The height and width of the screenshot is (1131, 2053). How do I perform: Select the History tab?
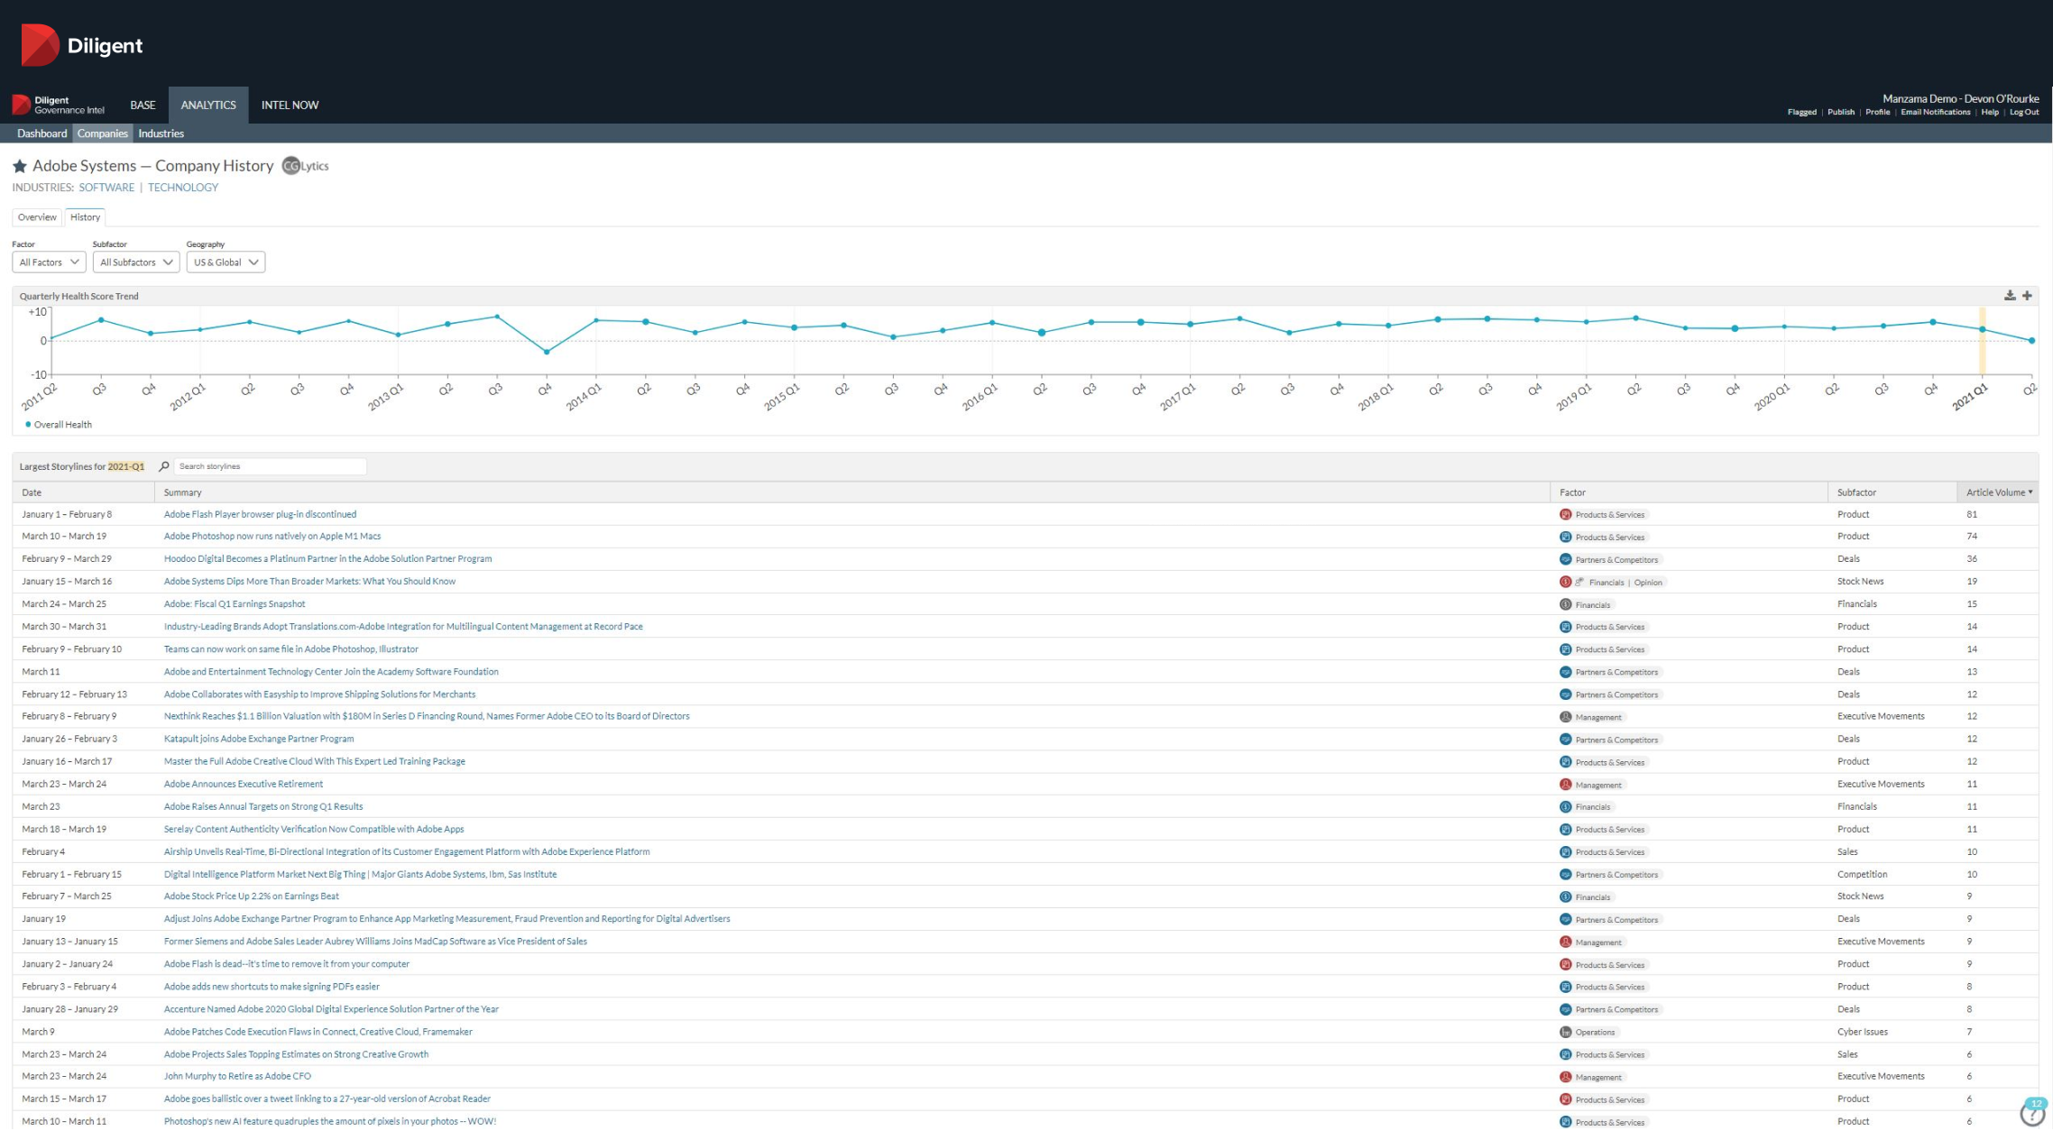[86, 217]
